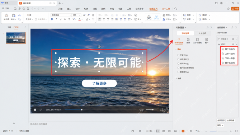This screenshot has height=135, width=240.
Task: Select Solid Fill radio option
Action: 178,59
